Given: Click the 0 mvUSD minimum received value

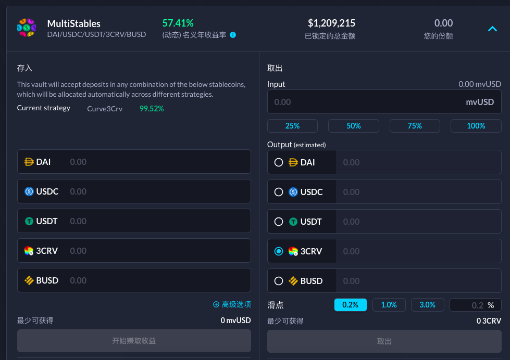Looking at the screenshot, I should click(x=236, y=320).
